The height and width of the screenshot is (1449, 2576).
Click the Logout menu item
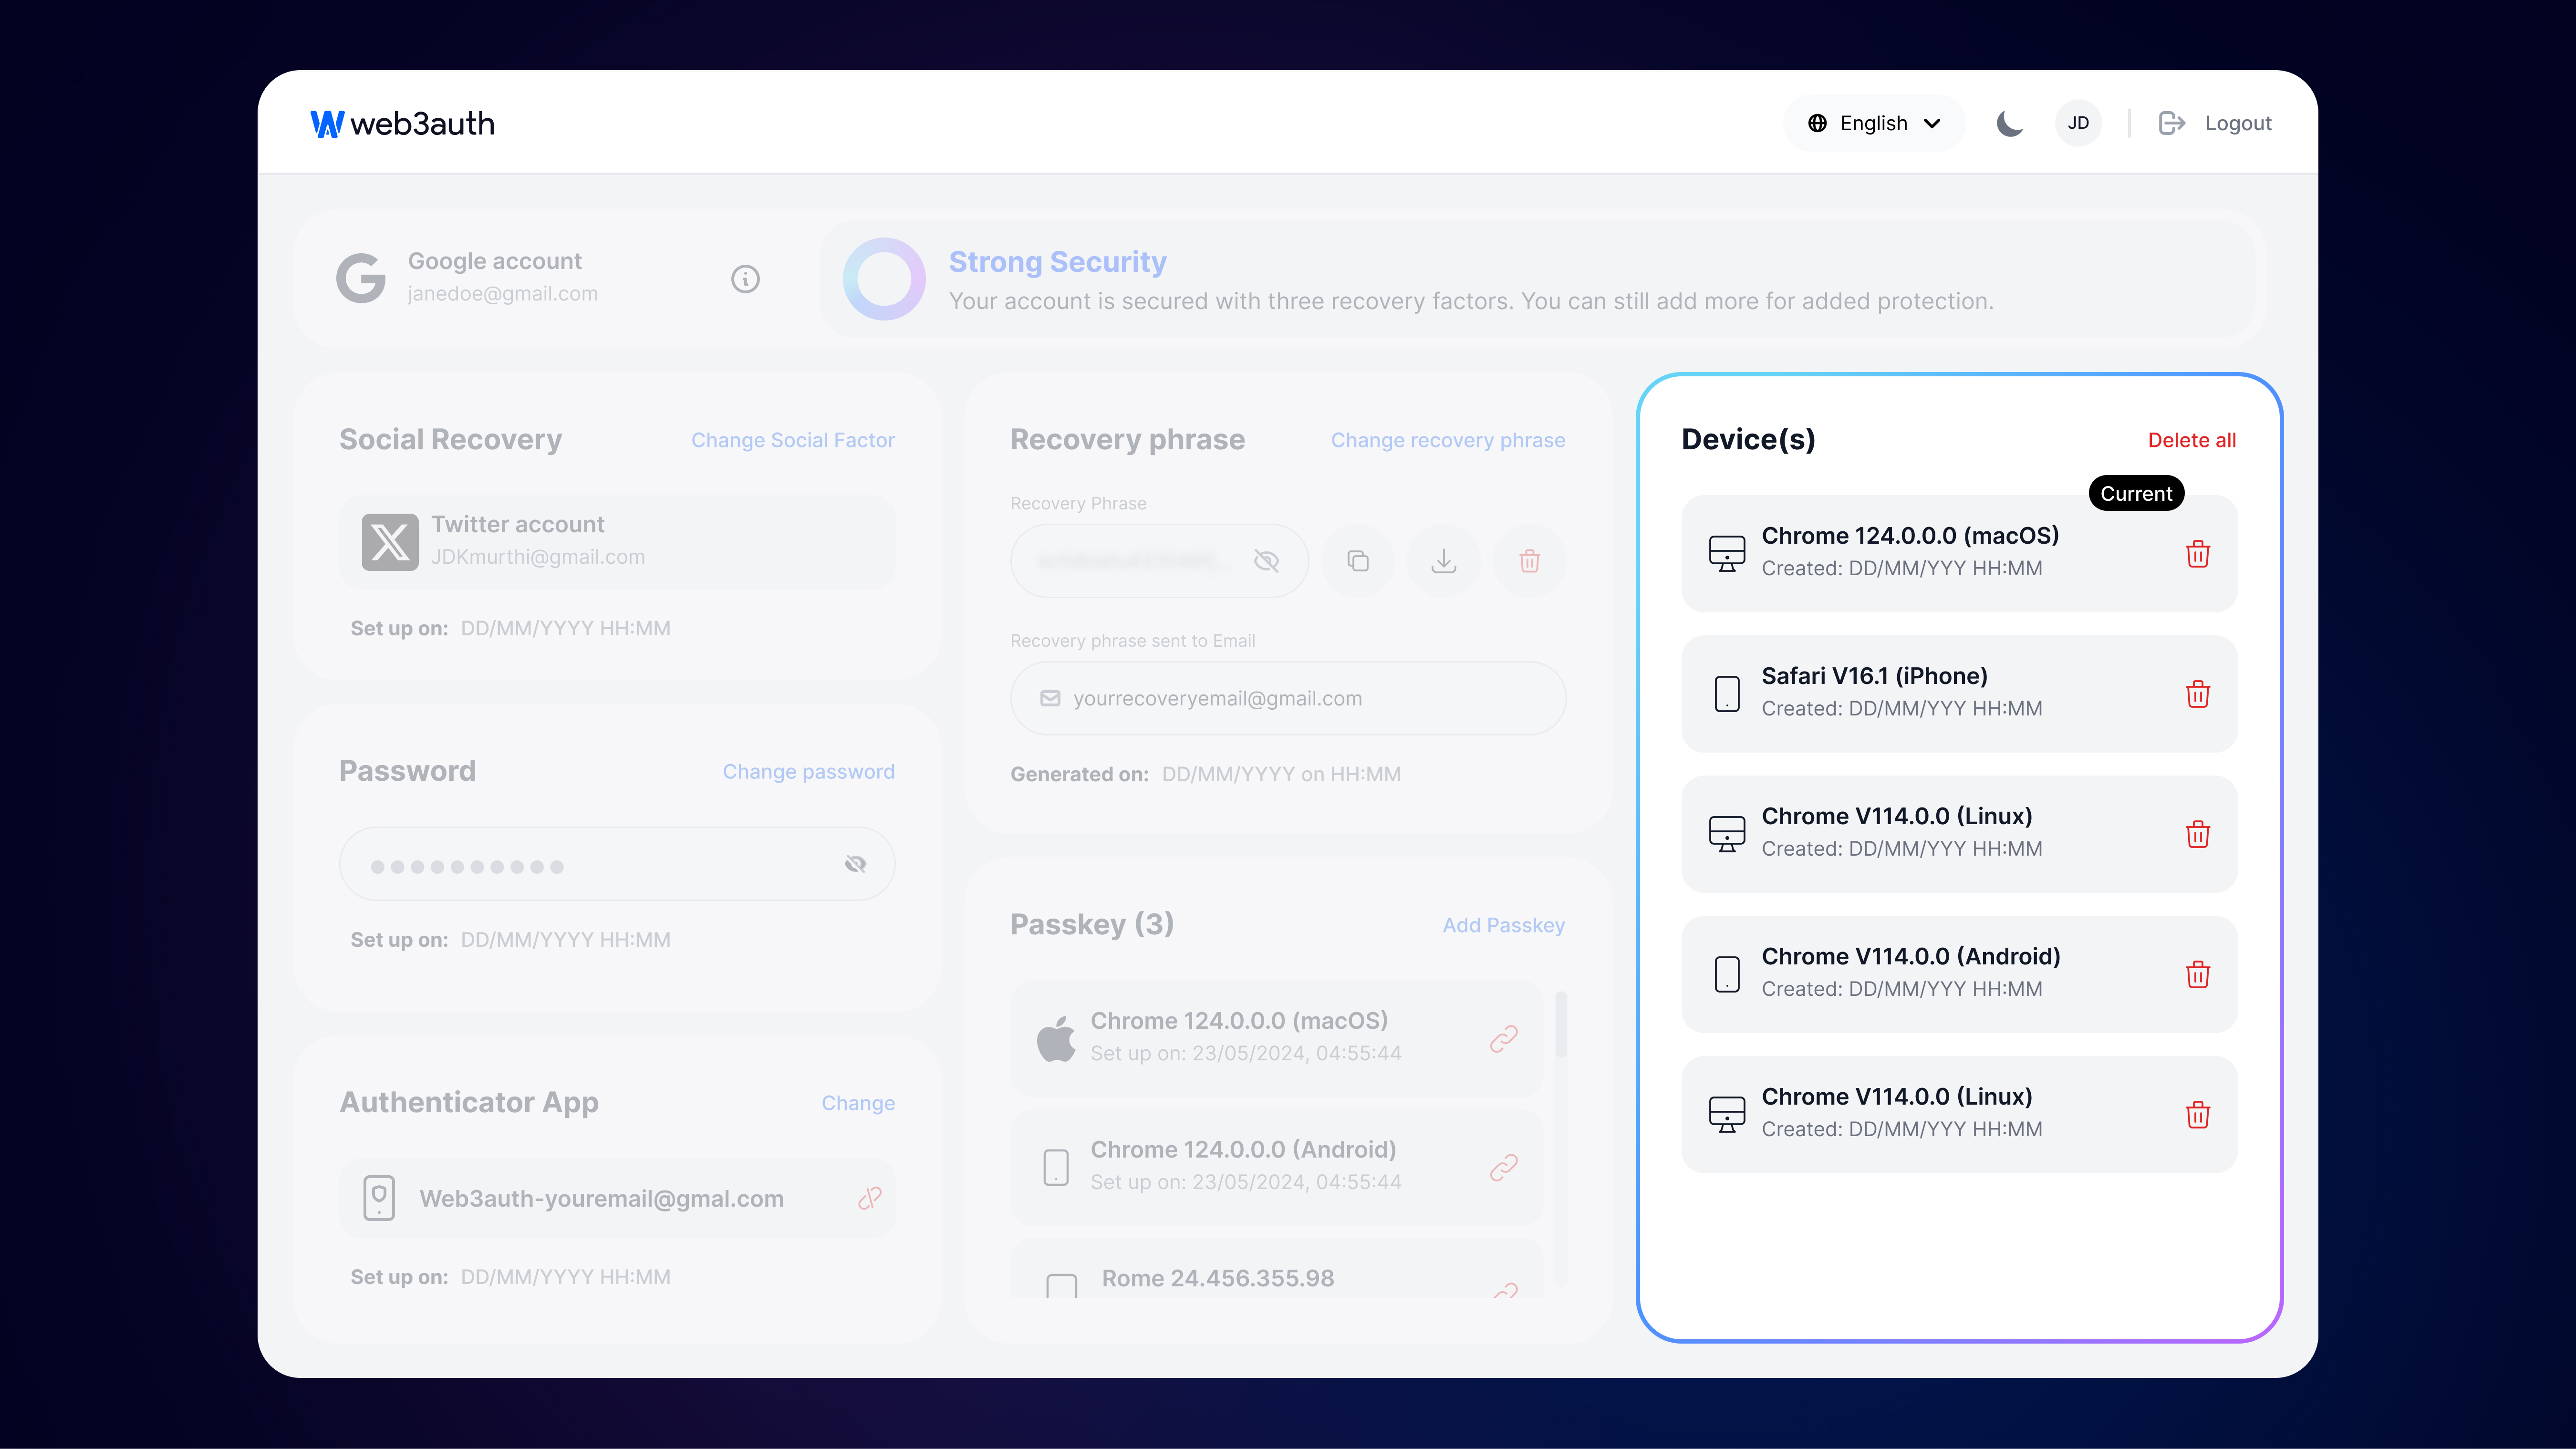[x=2215, y=122]
